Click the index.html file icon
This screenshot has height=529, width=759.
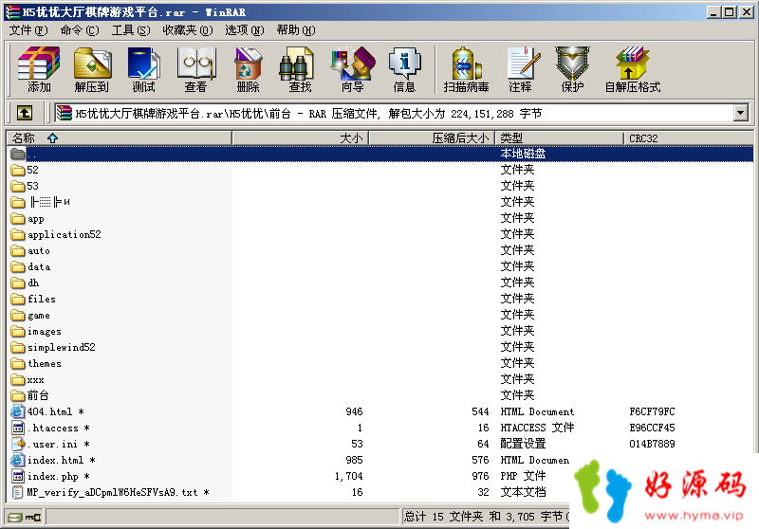pos(17,460)
